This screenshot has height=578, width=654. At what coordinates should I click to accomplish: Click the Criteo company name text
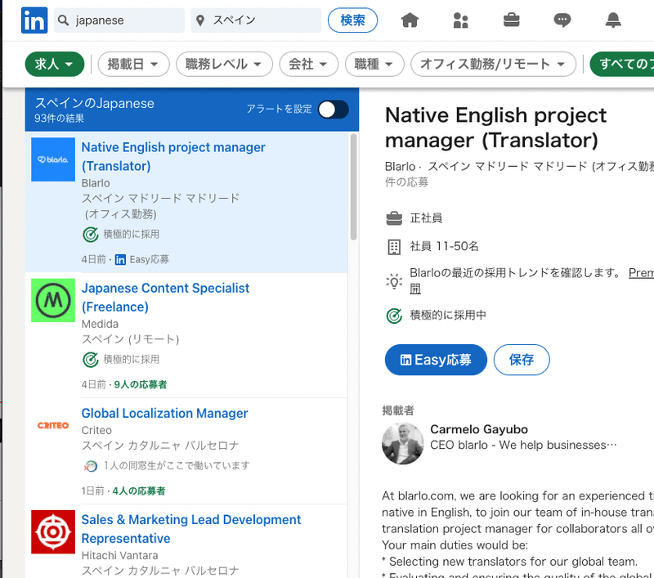(96, 430)
